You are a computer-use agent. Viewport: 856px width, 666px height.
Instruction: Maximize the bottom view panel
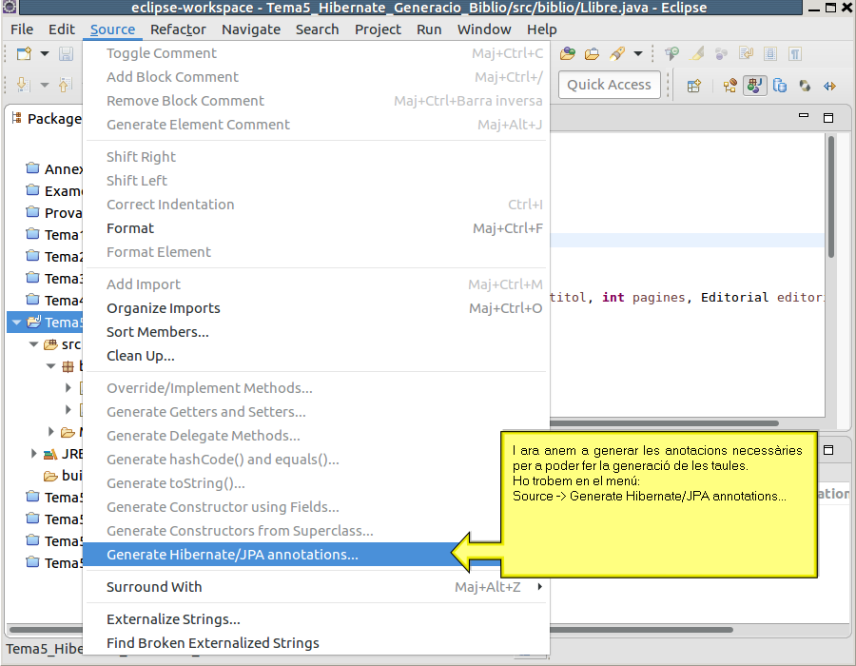(x=828, y=450)
